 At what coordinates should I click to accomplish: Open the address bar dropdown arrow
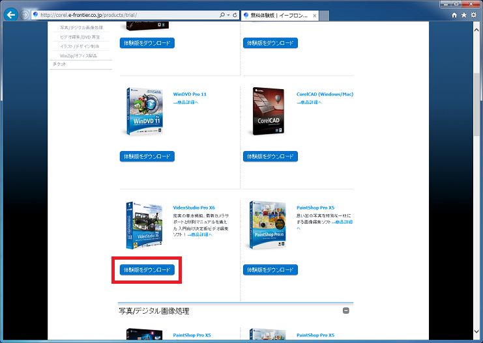point(228,15)
